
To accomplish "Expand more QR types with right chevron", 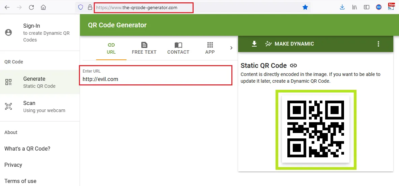I will pos(231,48).
